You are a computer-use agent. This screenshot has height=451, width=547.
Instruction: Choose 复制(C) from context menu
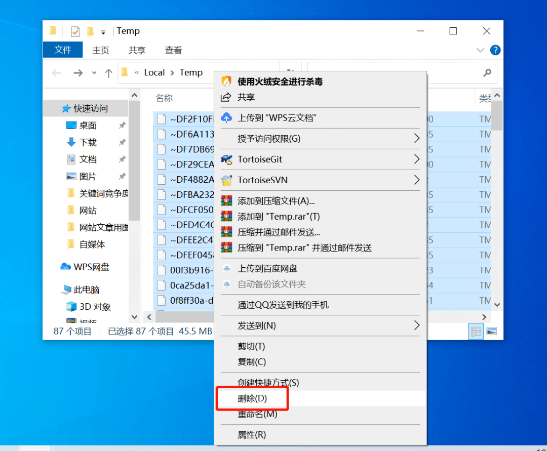click(320, 362)
